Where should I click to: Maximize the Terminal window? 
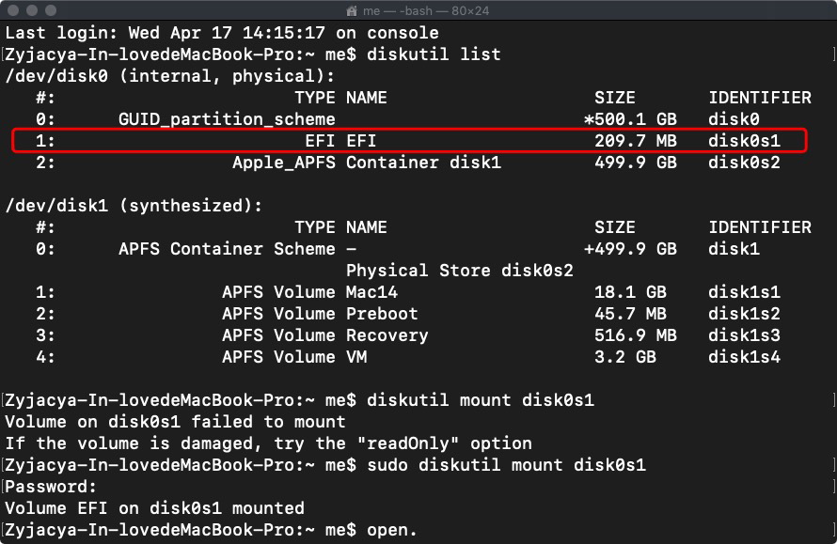coord(50,10)
